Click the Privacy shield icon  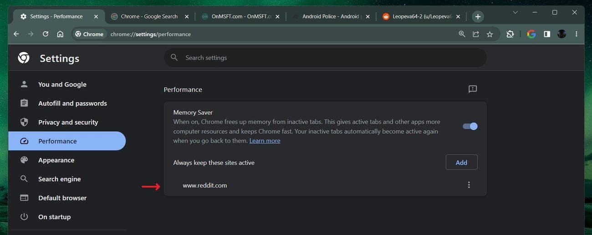tap(24, 122)
